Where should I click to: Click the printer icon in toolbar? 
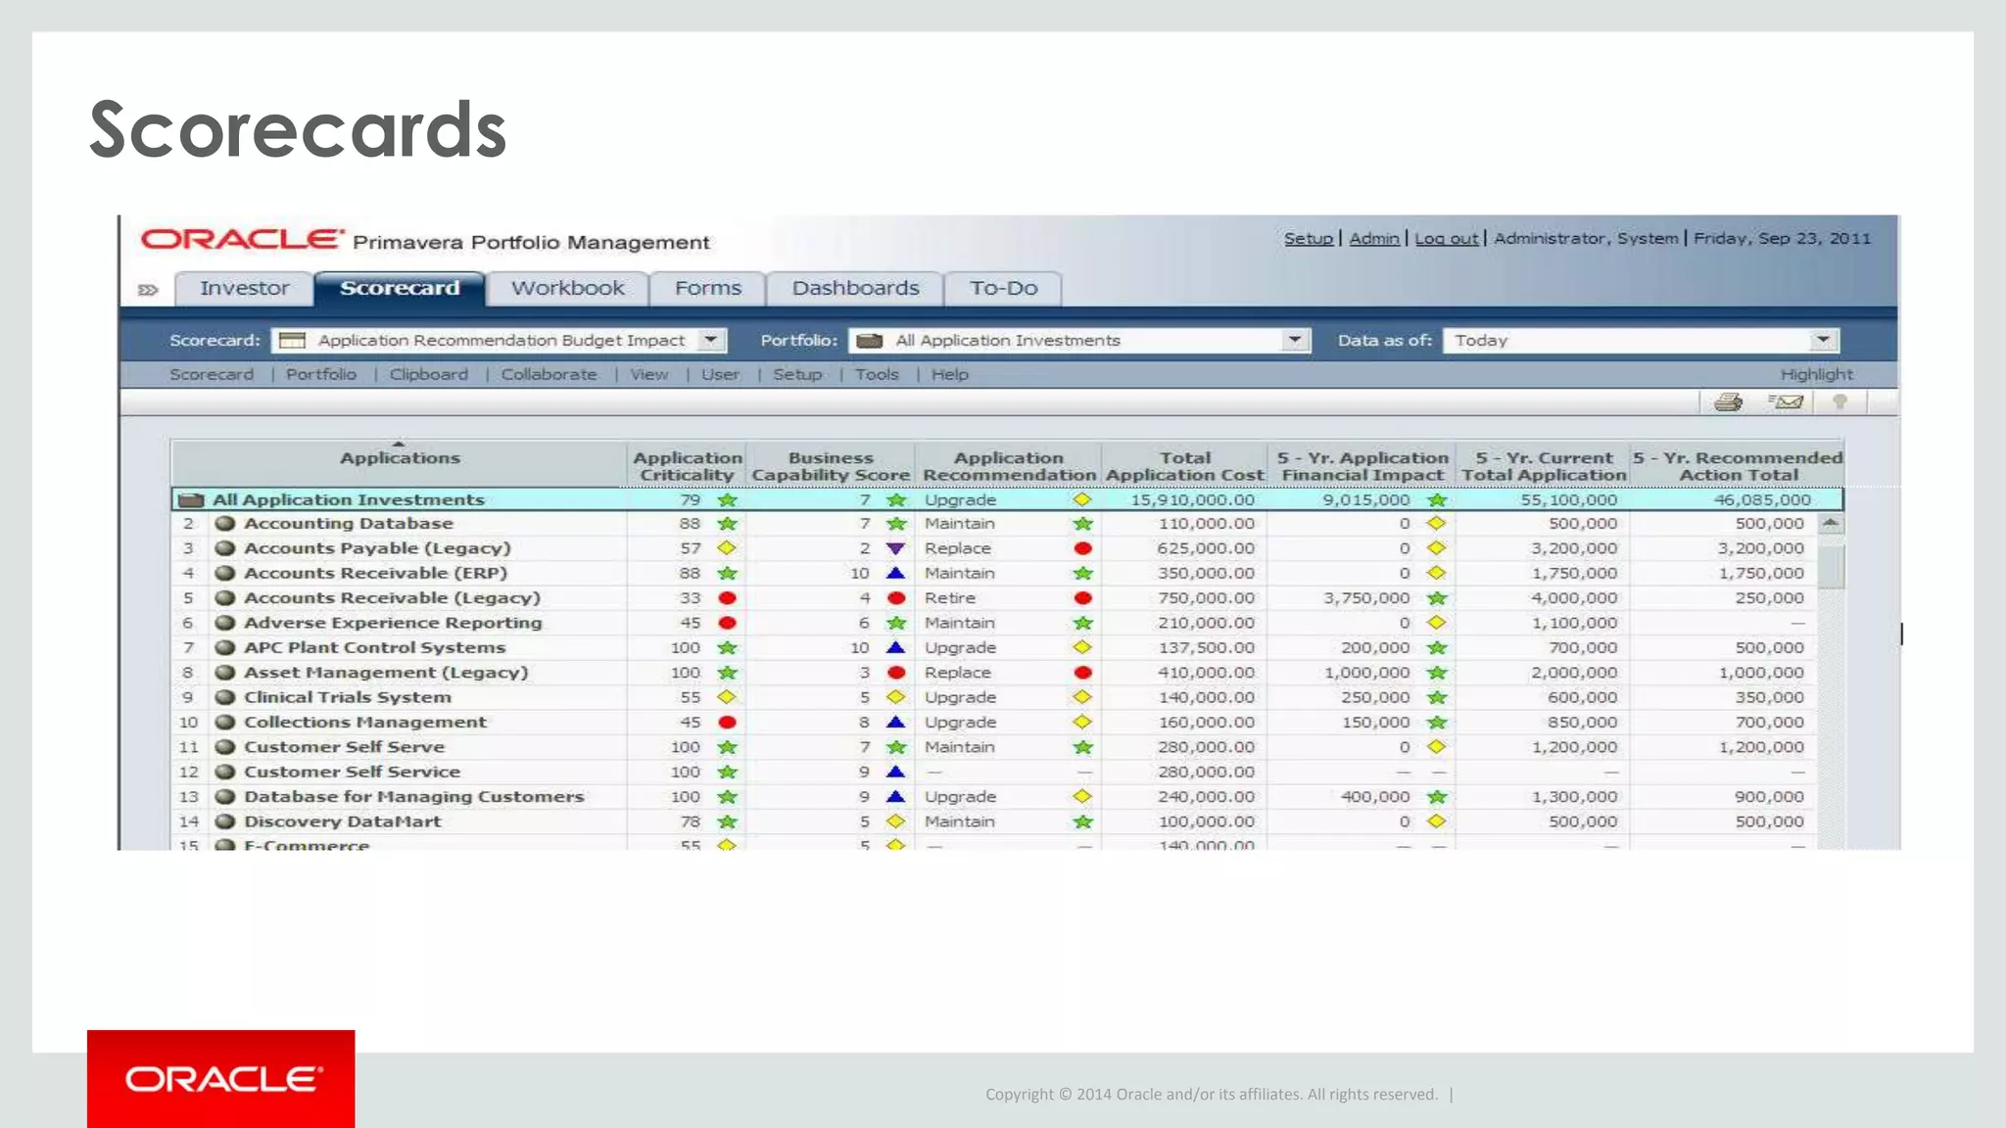pos(1728,401)
